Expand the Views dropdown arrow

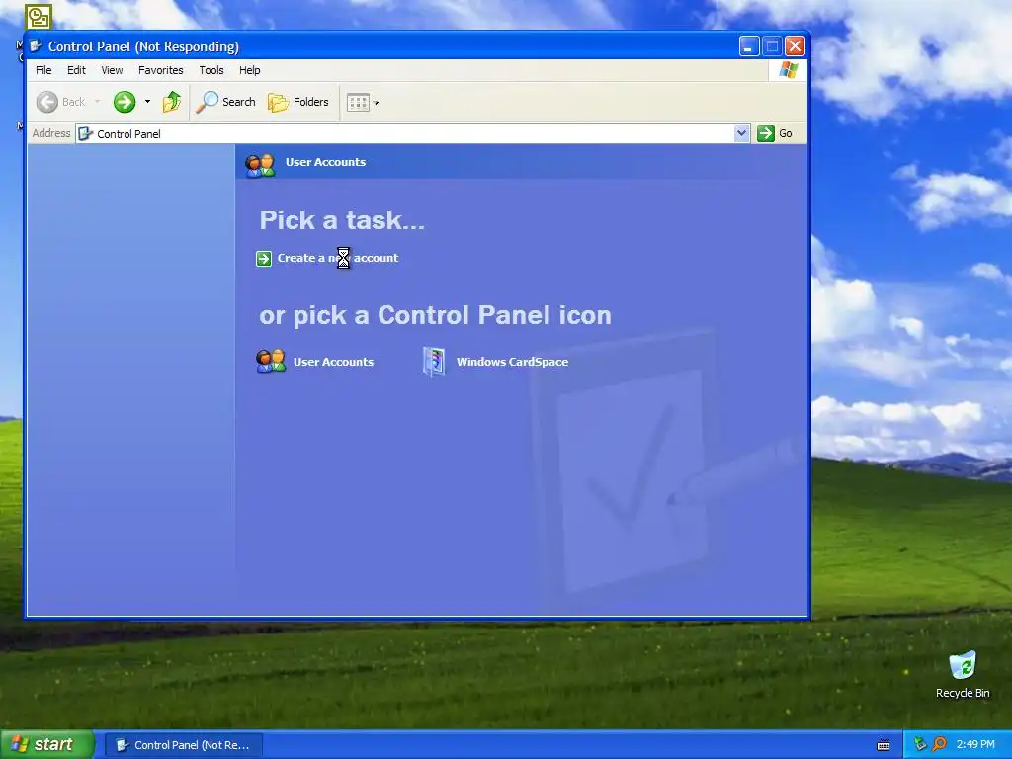(377, 103)
